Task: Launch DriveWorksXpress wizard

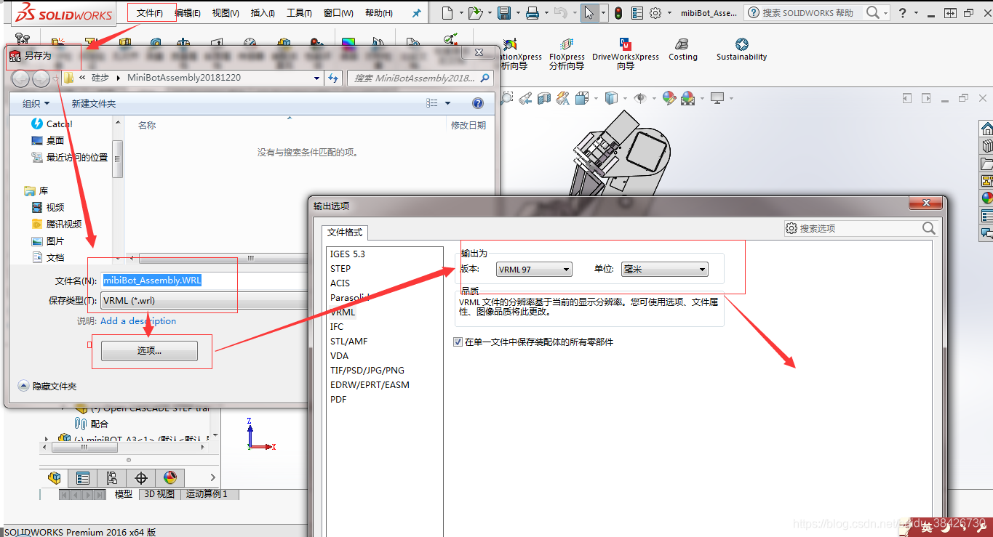Action: pos(626,54)
